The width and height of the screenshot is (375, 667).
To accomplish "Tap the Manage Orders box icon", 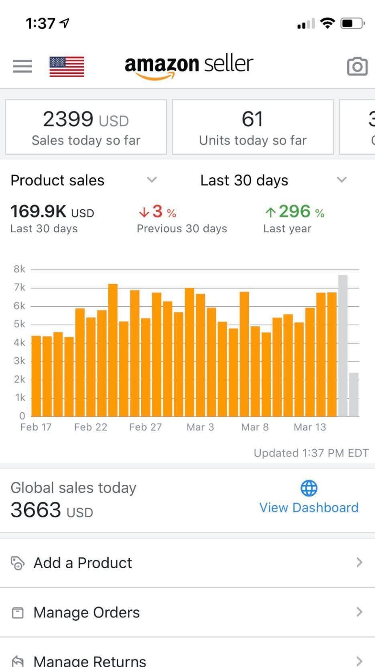I will coord(17,612).
